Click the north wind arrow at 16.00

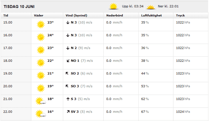coord(68,35)
